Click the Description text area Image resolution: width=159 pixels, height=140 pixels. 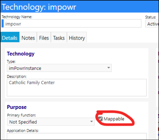pyautogui.click(x=77, y=87)
